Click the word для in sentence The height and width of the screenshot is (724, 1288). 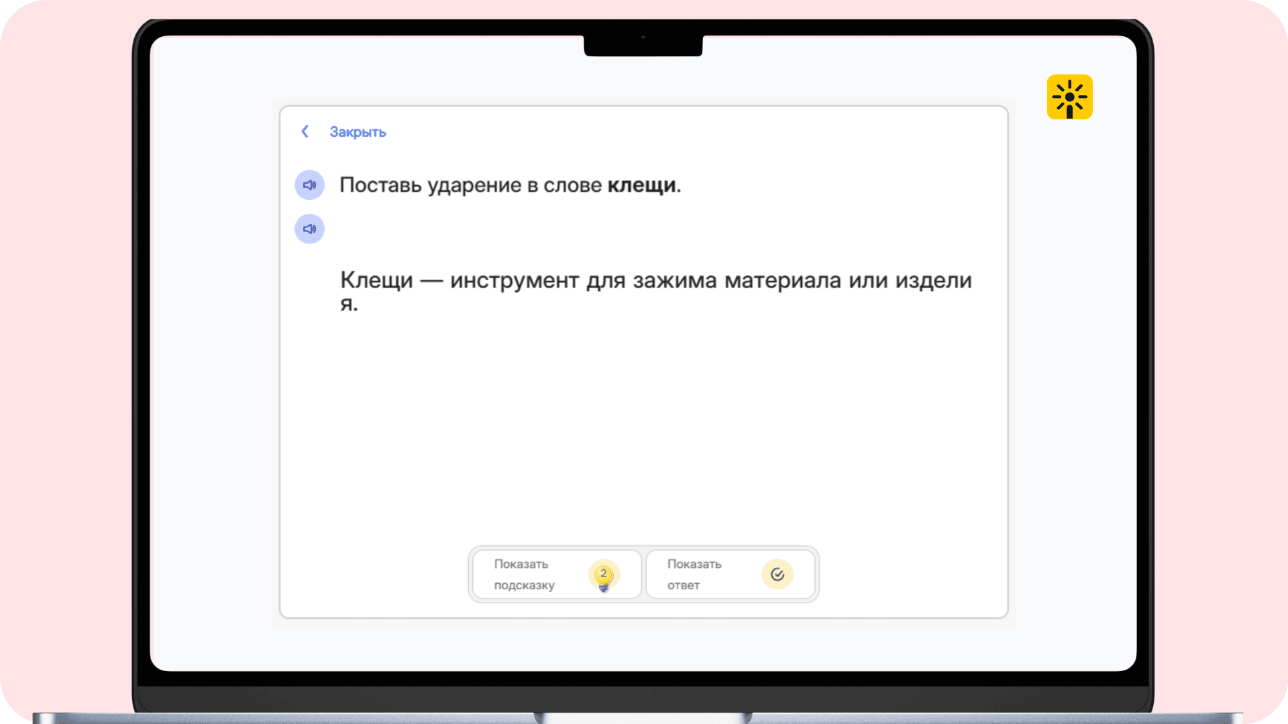606,280
